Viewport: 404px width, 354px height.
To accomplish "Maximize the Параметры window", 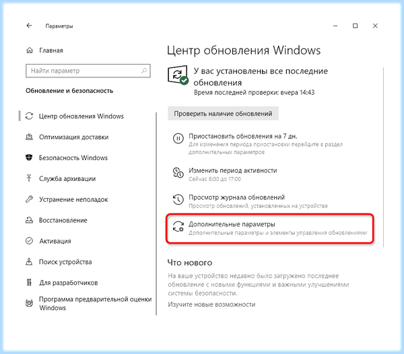I will point(355,26).
